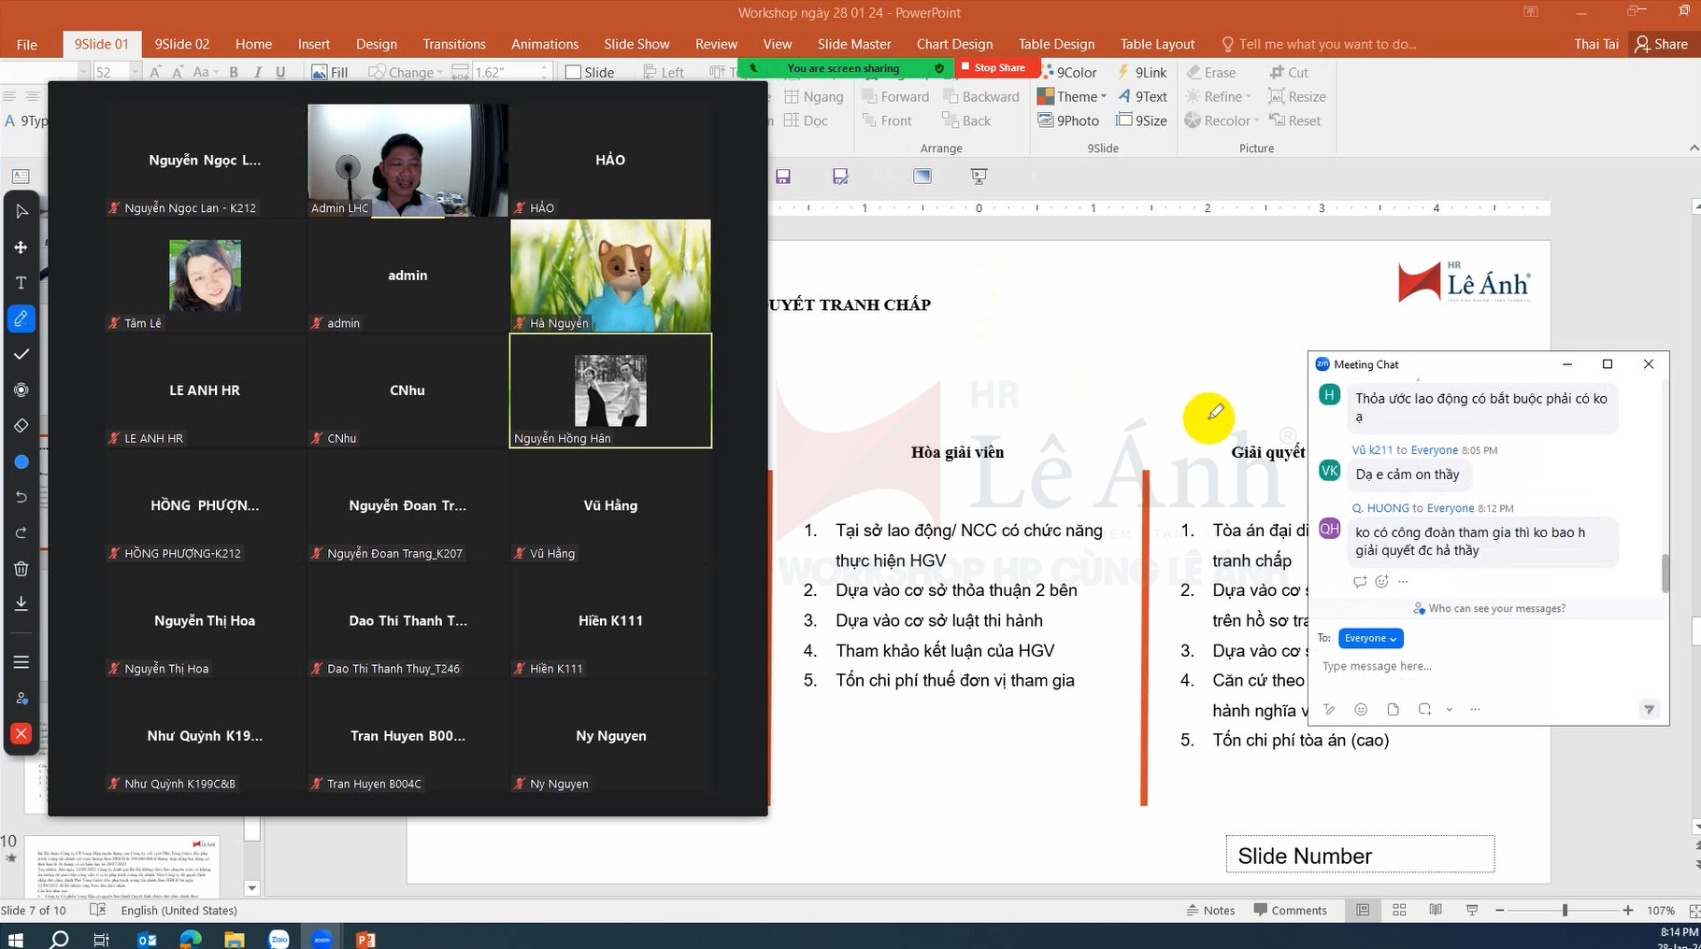The height and width of the screenshot is (949, 1701).
Task: Clear annotations with the trash icon
Action: [x=21, y=568]
